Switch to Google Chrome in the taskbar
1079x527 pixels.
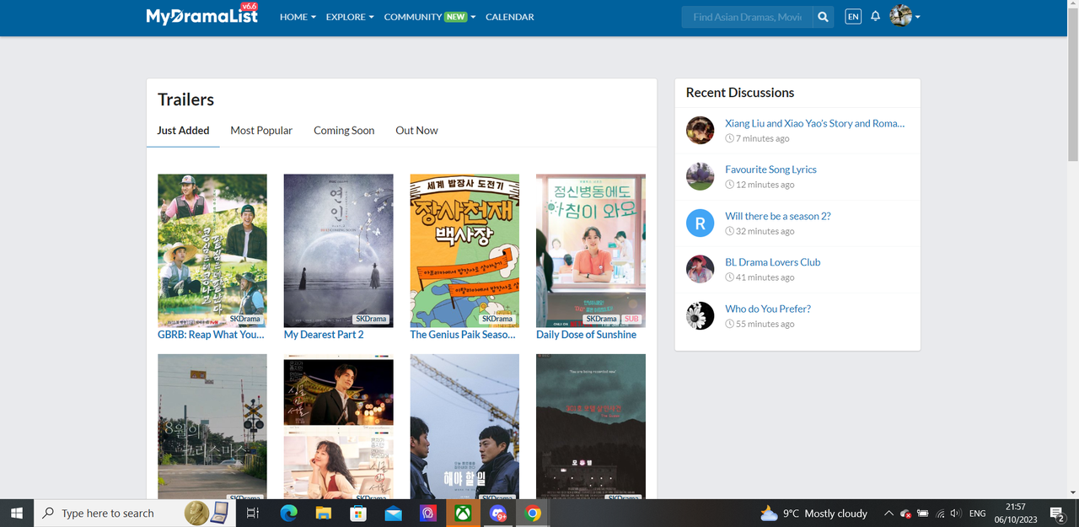pyautogui.click(x=533, y=513)
